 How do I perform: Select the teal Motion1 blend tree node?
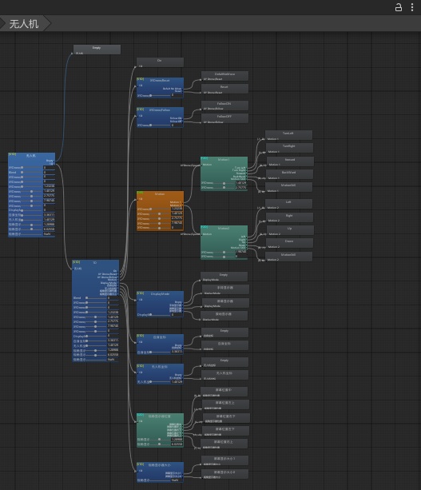pyautogui.click(x=224, y=173)
